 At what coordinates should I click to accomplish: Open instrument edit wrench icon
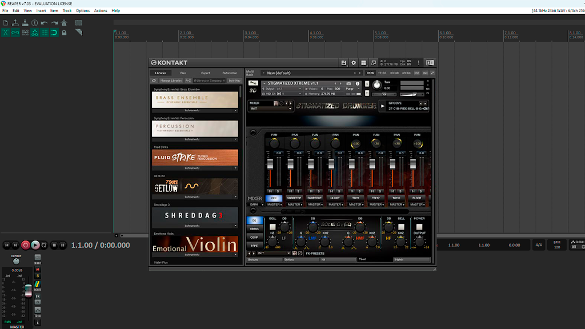pyautogui.click(x=253, y=83)
